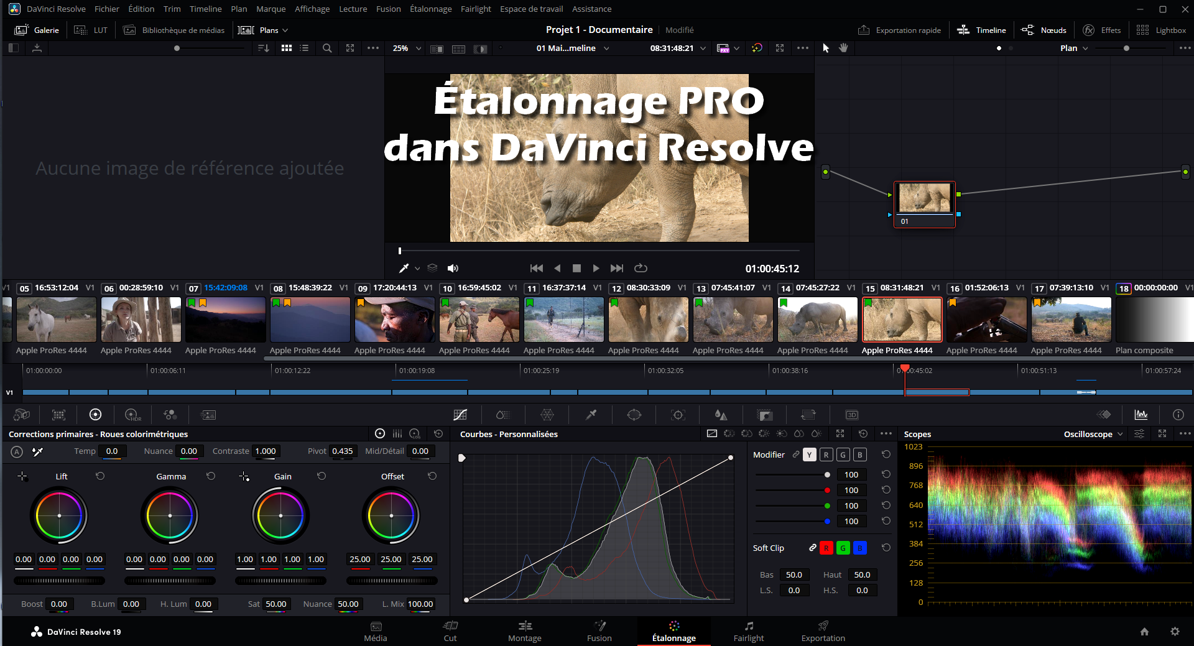The width and height of the screenshot is (1194, 646).
Task: Open the Motion Effects palette
Action: [208, 415]
